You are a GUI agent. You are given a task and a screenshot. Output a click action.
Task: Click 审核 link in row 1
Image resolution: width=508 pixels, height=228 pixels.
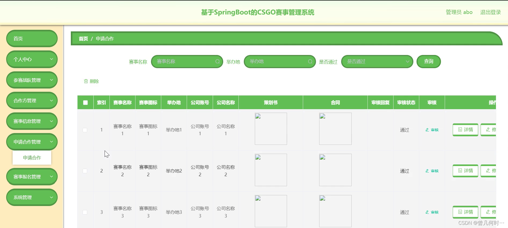pyautogui.click(x=432, y=130)
